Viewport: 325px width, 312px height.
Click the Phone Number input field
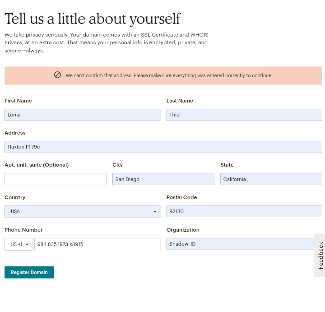(x=97, y=244)
